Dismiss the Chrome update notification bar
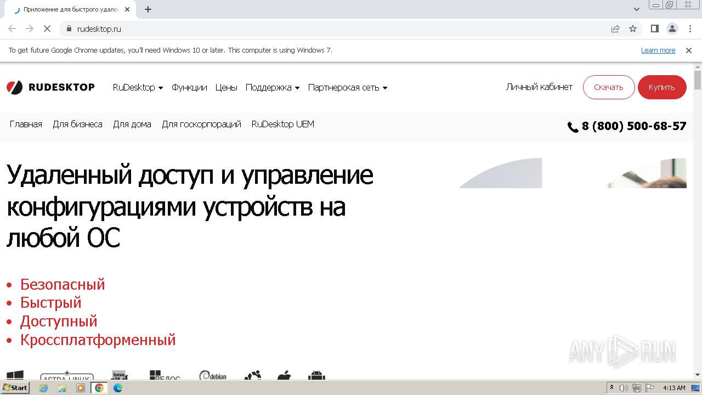702x395 pixels. (689, 50)
